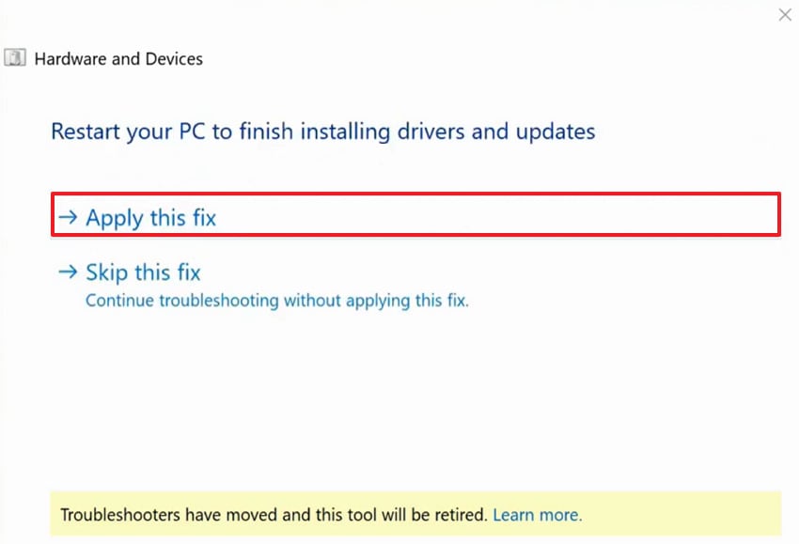Viewport: 799px width, 544px height.
Task: Skip this fix and continue troubleshooting
Action: click(x=143, y=272)
